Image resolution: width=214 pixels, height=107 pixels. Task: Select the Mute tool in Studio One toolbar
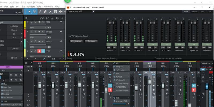click(x=55, y=12)
